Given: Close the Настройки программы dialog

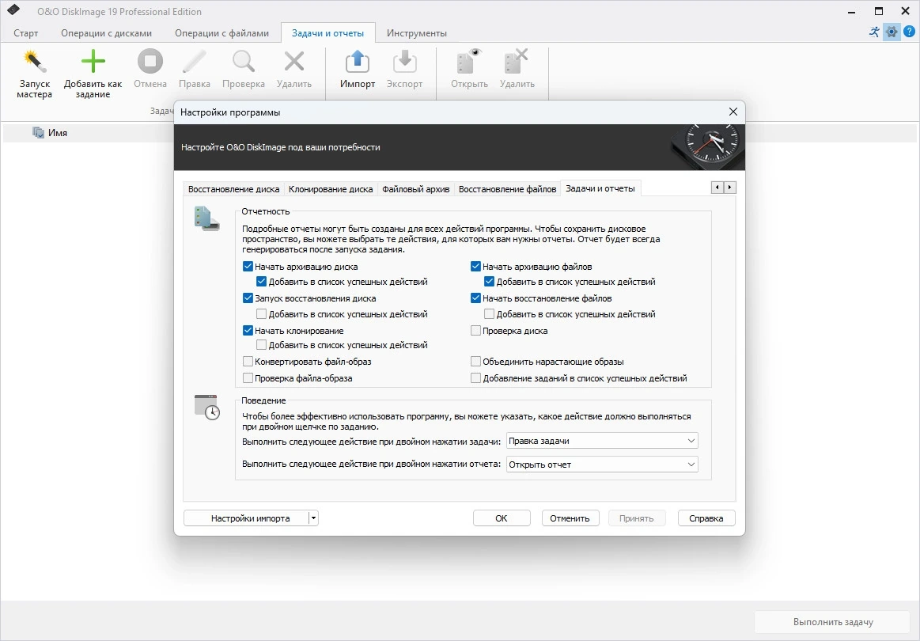Looking at the screenshot, I should pos(733,112).
